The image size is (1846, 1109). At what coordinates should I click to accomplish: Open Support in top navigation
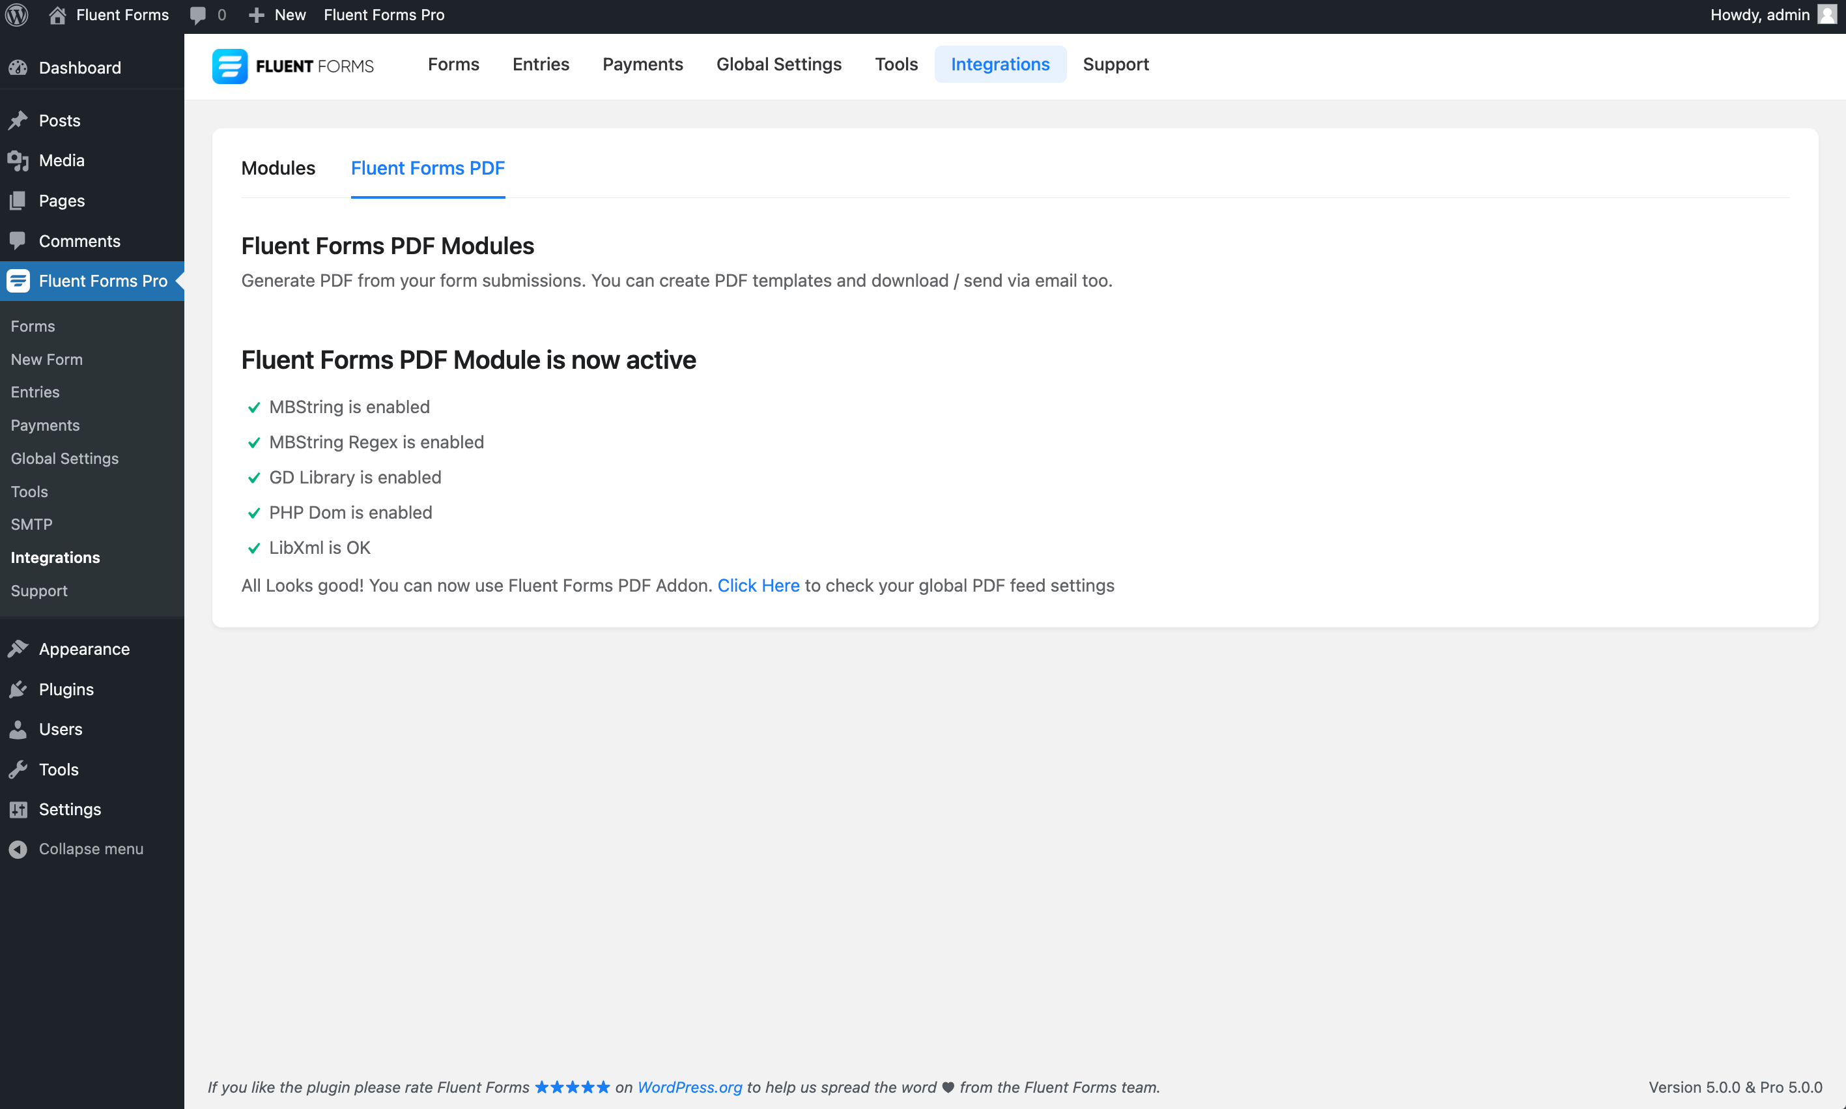pyautogui.click(x=1115, y=65)
